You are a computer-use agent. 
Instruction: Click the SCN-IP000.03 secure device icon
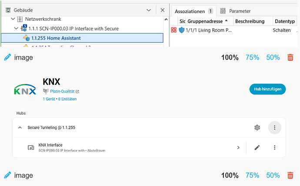point(24,28)
